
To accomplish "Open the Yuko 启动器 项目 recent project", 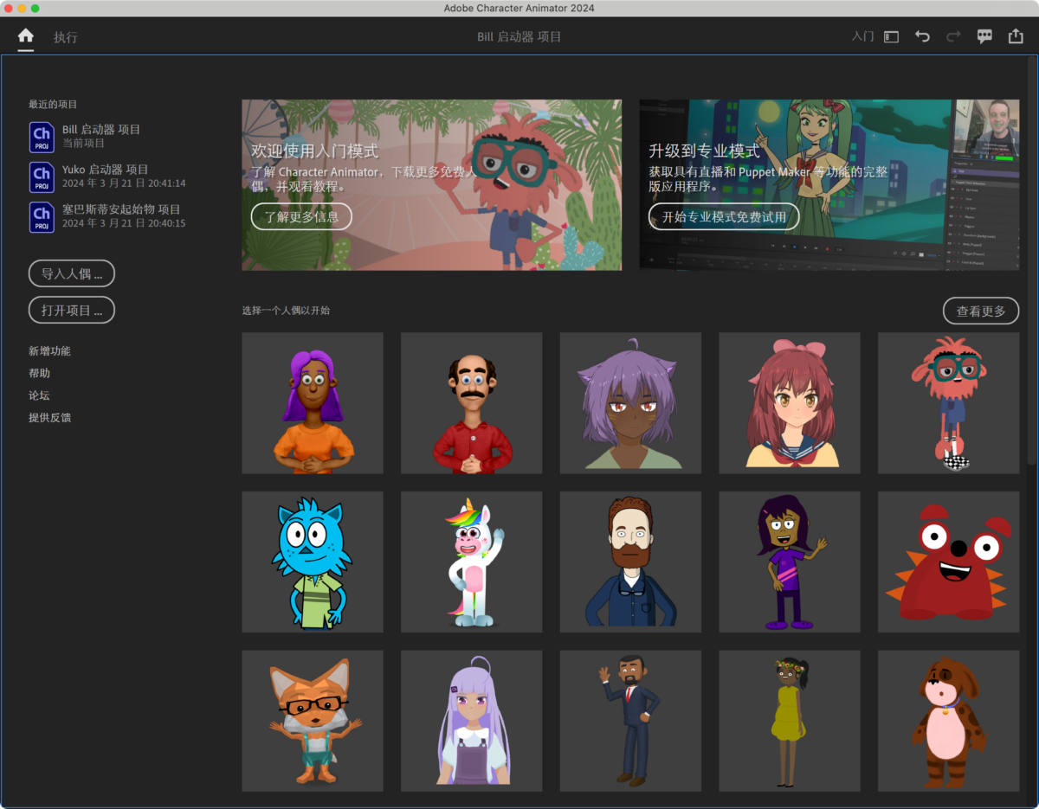I will (x=107, y=176).
